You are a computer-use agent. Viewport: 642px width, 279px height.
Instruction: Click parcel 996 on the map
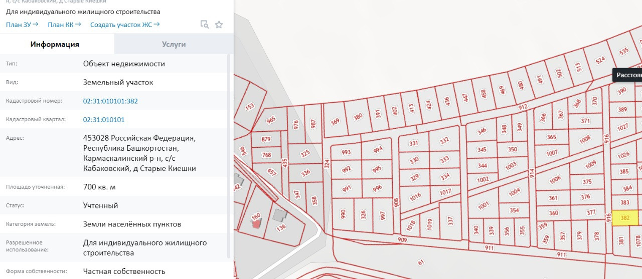[x=377, y=188]
